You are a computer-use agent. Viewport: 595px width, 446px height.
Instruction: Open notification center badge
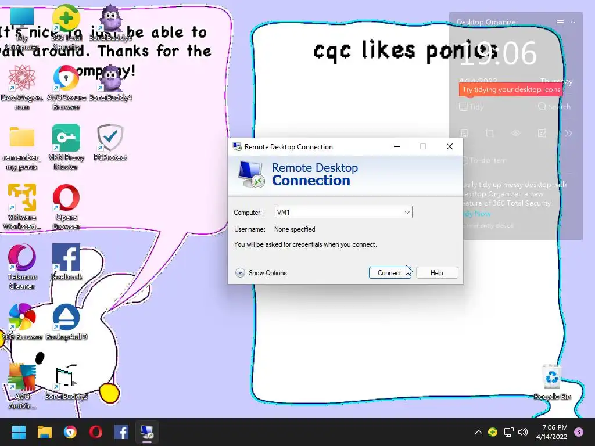[579, 432]
